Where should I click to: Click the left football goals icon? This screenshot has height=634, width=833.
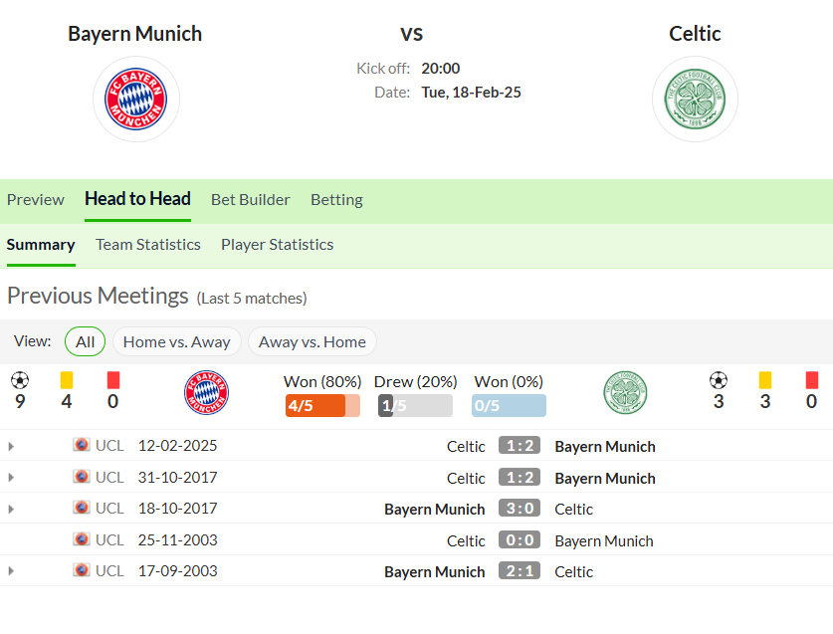(20, 380)
